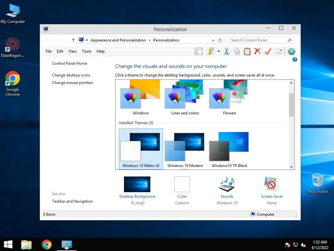Open Sounds settings
The height and width of the screenshot is (251, 334).
[x=227, y=191]
